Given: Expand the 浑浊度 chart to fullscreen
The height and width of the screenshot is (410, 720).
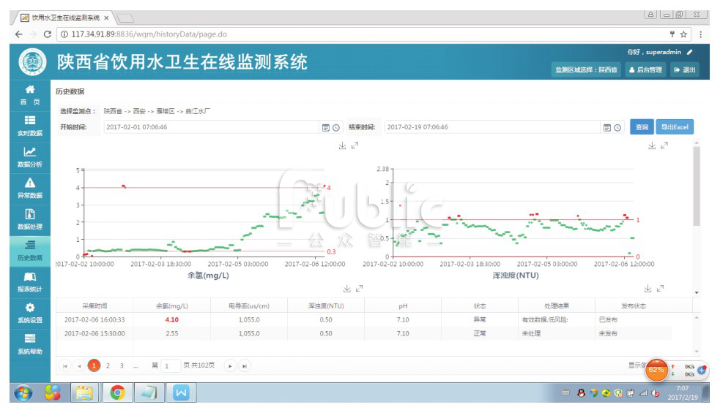Looking at the screenshot, I should point(664,146).
